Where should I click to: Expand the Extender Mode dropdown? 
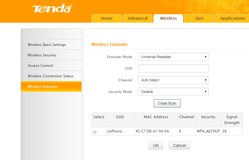pyautogui.click(x=173, y=57)
